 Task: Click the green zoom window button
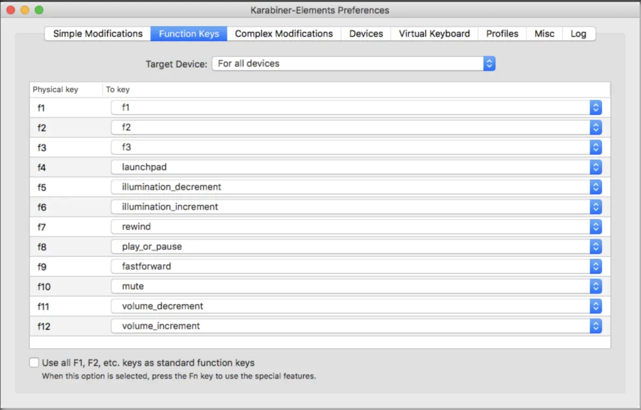click(38, 10)
